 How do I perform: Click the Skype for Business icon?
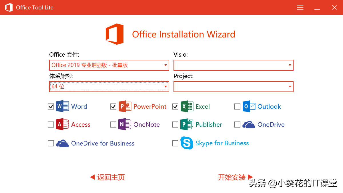[x=187, y=143]
